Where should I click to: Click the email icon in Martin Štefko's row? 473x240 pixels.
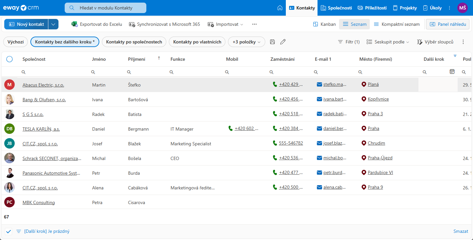click(319, 84)
